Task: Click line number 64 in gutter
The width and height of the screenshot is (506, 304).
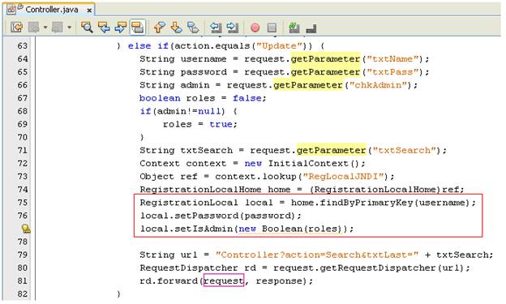Action: [x=22, y=59]
